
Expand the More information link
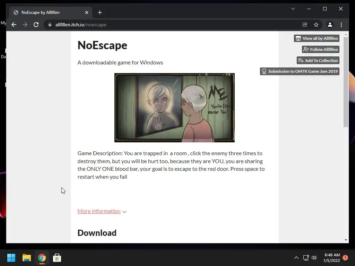(x=99, y=211)
